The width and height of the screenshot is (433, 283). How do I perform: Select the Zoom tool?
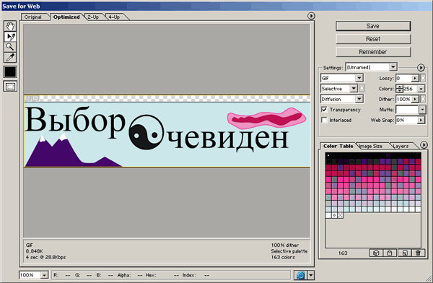(10, 47)
